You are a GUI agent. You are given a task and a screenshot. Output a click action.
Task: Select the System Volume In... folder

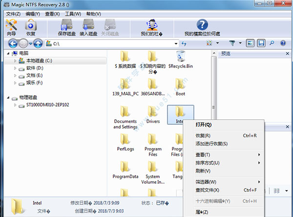(153, 173)
